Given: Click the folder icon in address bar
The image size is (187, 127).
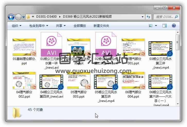Looking at the screenshot, I should [28, 17].
